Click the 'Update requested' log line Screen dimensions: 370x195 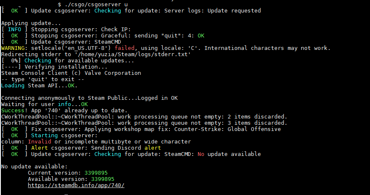coord(131,11)
